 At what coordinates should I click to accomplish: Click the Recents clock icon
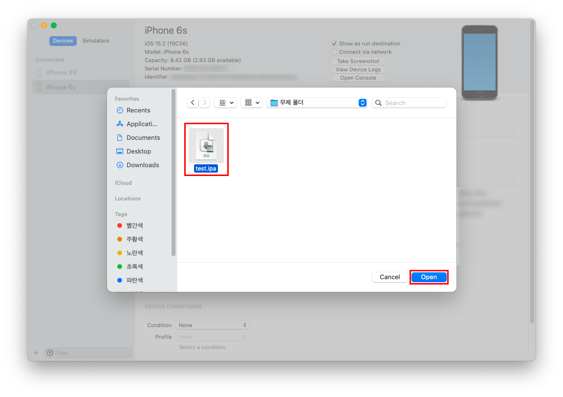coord(120,110)
